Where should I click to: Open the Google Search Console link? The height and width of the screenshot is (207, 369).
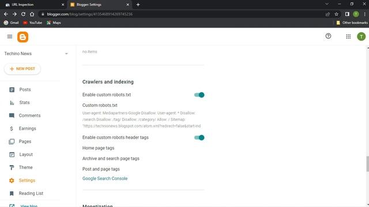point(105,179)
